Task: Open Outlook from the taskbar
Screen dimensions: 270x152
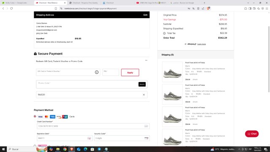Action: pyautogui.click(x=78, y=149)
